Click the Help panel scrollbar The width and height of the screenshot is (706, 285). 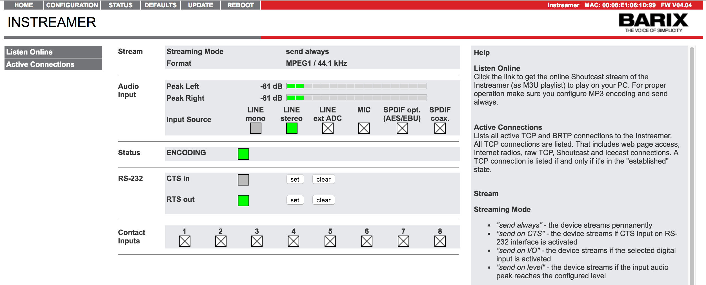point(692,166)
